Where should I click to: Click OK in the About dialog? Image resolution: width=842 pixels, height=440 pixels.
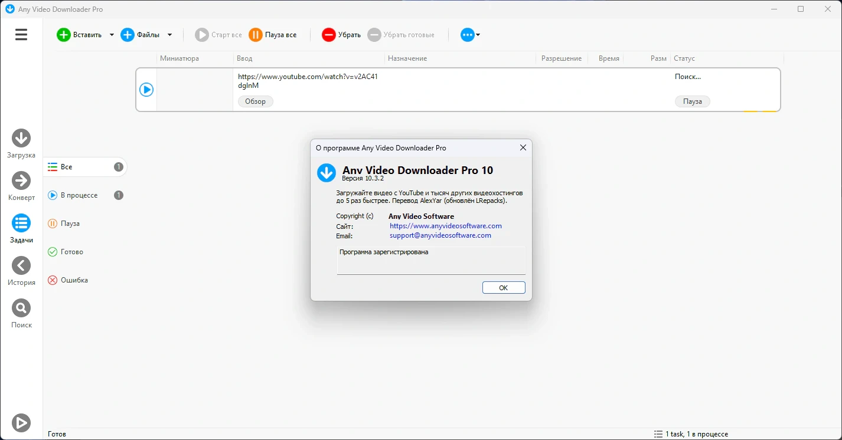click(504, 288)
